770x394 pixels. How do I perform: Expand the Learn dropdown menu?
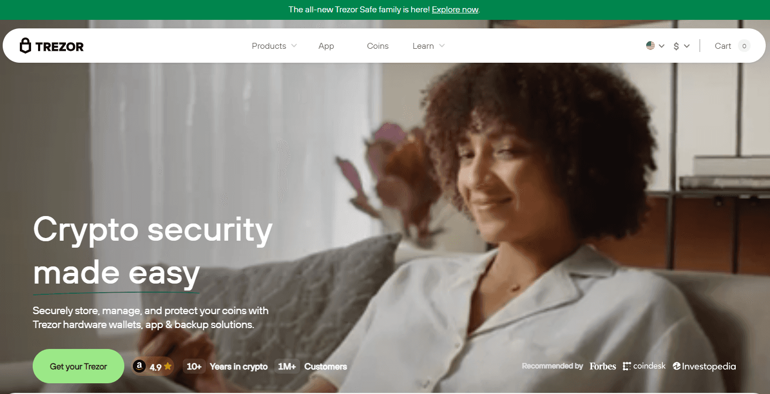tap(428, 46)
